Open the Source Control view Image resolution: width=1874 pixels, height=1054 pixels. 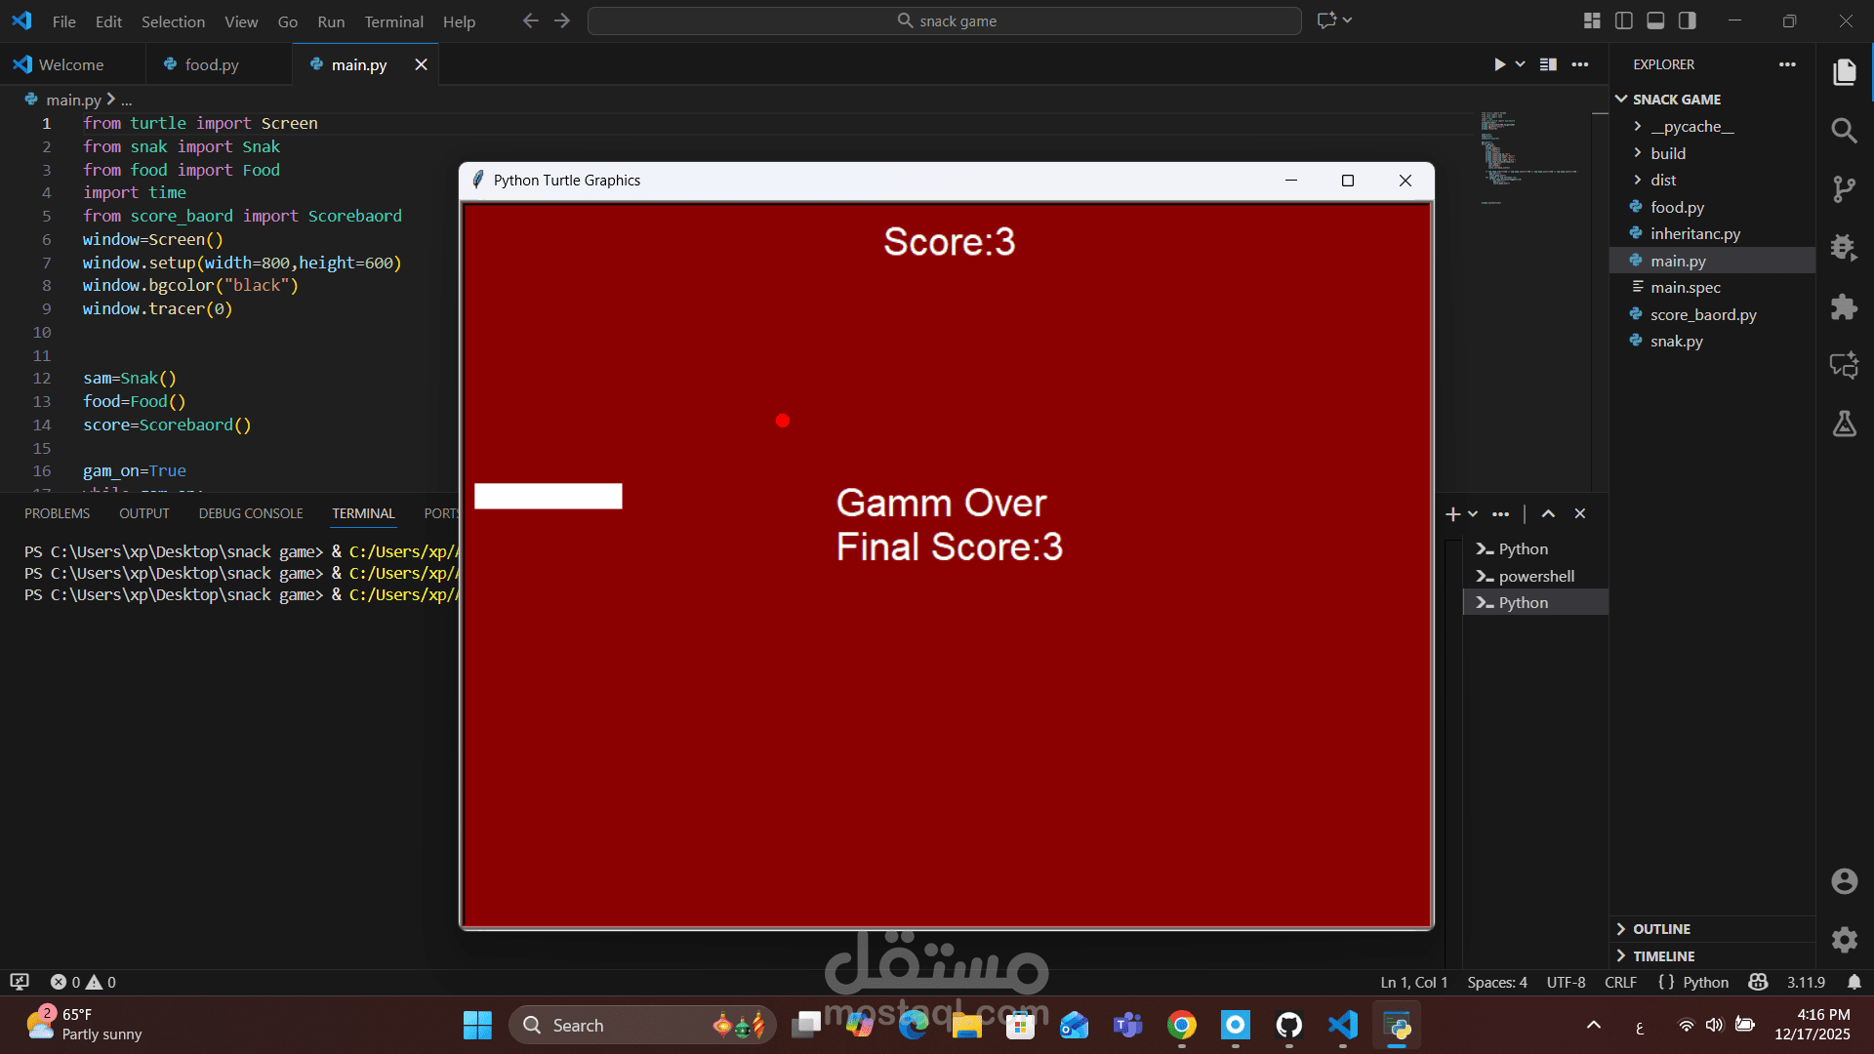pyautogui.click(x=1844, y=188)
